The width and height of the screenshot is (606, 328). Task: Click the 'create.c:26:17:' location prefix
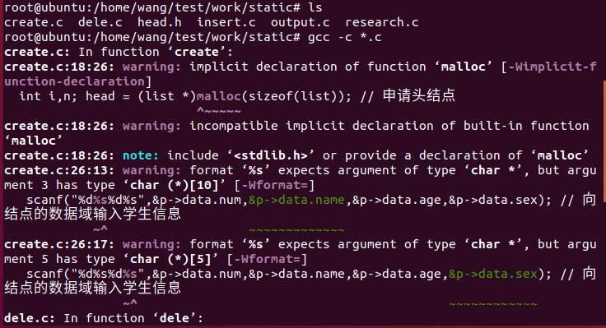point(59,244)
